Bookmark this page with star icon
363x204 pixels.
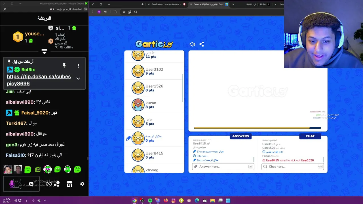[x=124, y=12]
